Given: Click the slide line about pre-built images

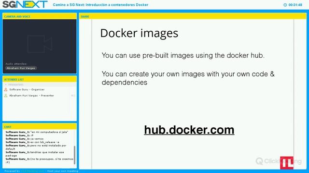Looking at the screenshot, I should pyautogui.click(x=183, y=55).
